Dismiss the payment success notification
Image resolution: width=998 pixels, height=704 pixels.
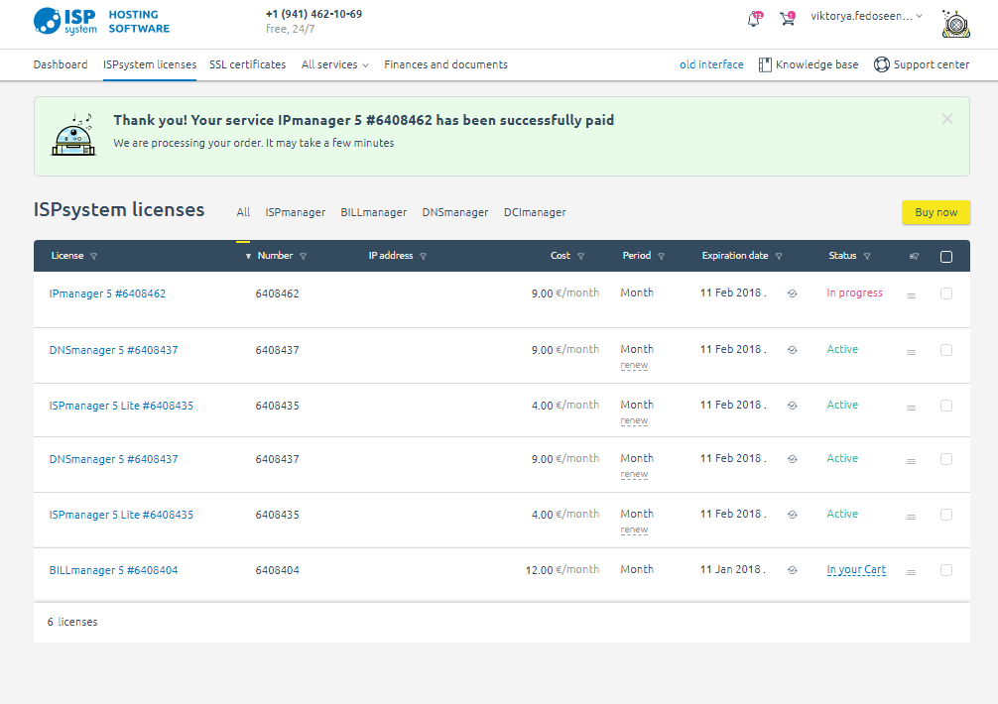[947, 118]
